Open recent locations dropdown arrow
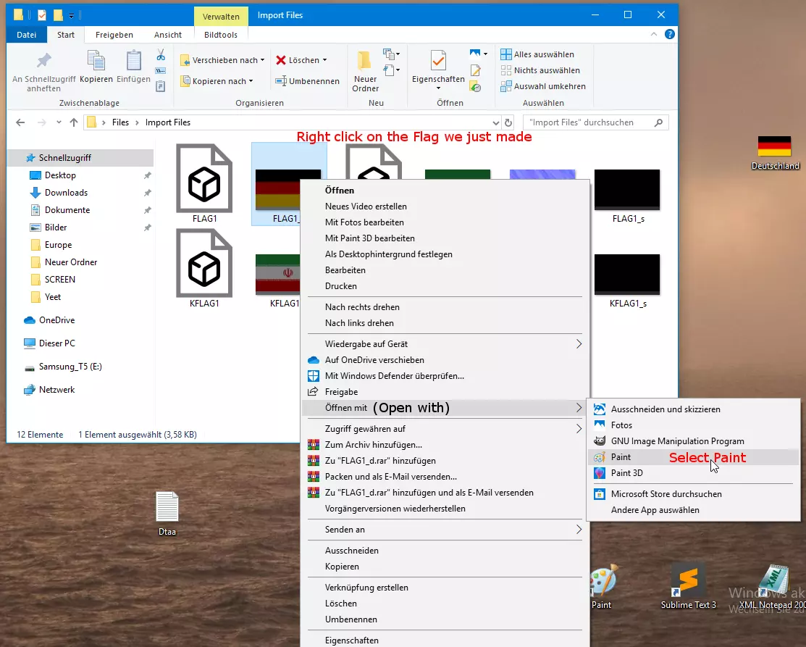 click(59, 122)
